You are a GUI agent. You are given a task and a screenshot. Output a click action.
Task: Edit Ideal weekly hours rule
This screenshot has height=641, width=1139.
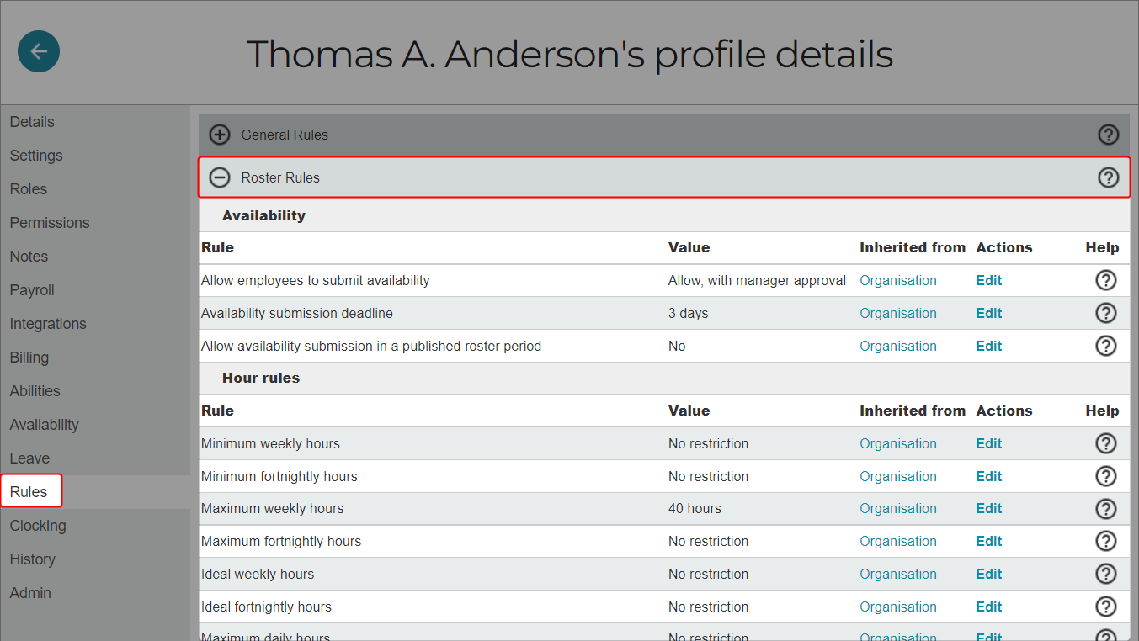pos(989,574)
